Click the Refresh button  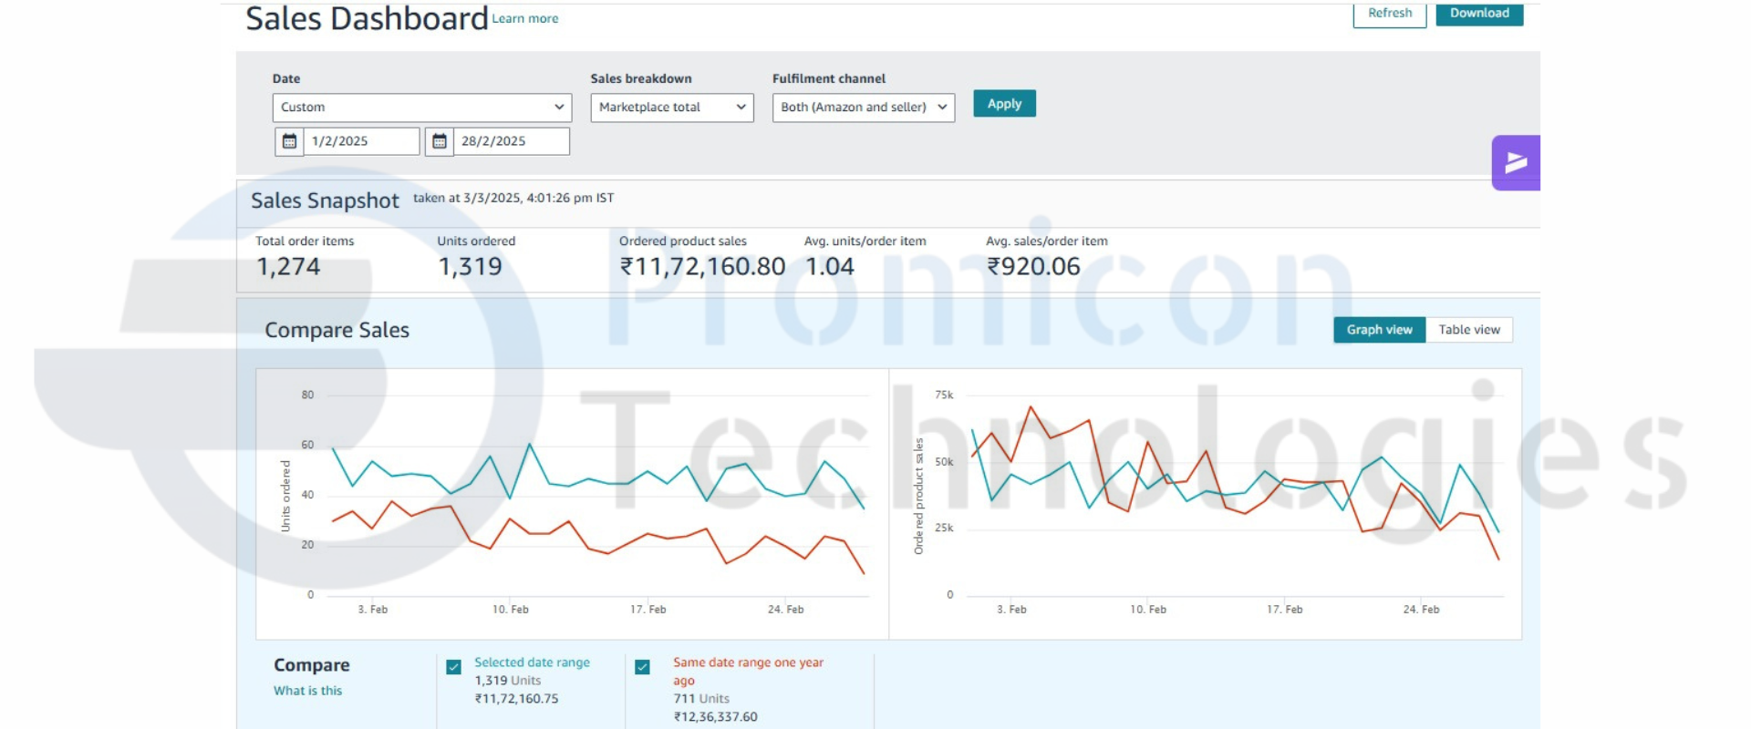click(x=1389, y=14)
